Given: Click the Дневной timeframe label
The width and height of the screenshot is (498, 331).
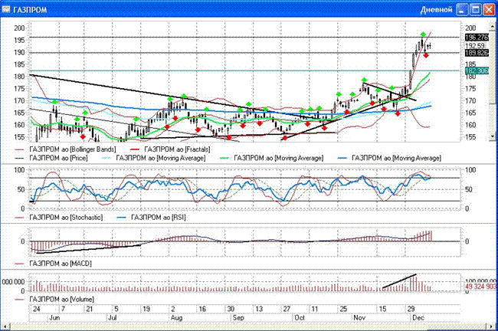Looking at the screenshot, I should [436, 9].
